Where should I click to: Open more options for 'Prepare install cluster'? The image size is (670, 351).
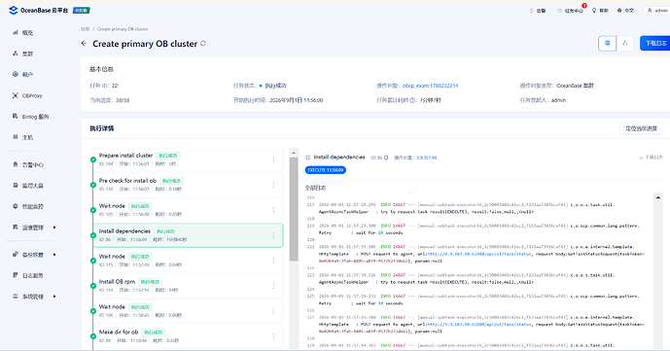[x=273, y=159]
